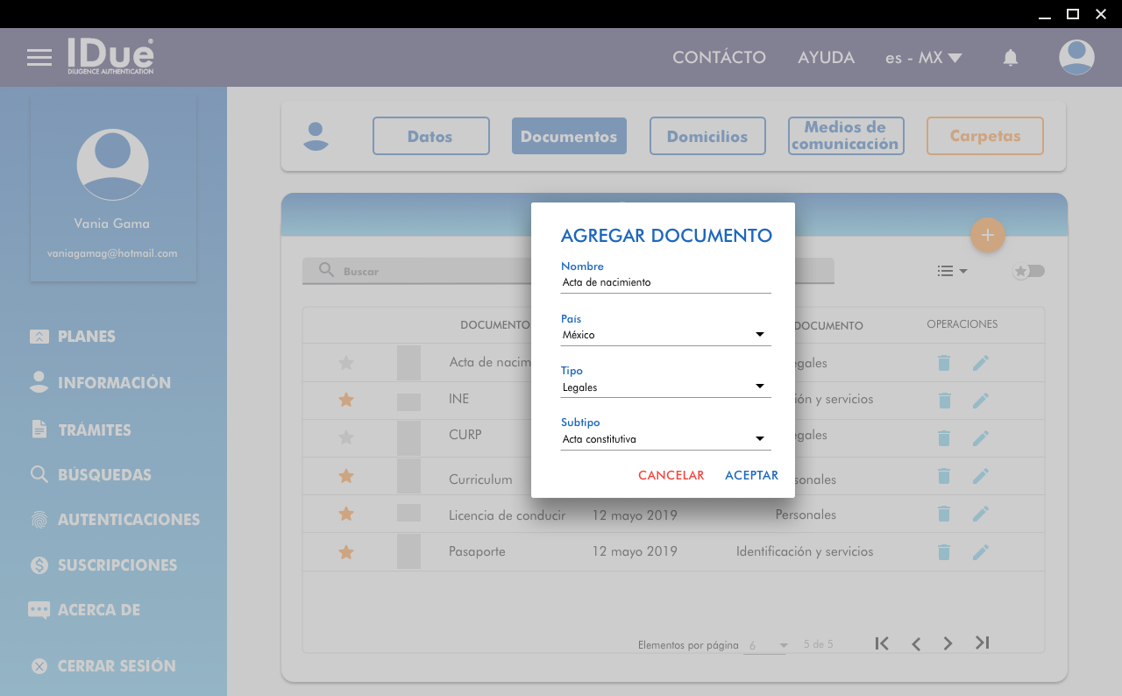Viewport: 1122px width, 696px height.
Task: Mark the CURP document star as favorite
Action: (x=346, y=437)
